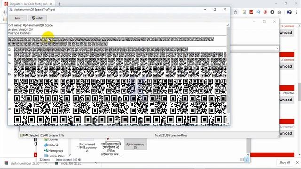Click the key icon in archive status bar

click(26, 135)
